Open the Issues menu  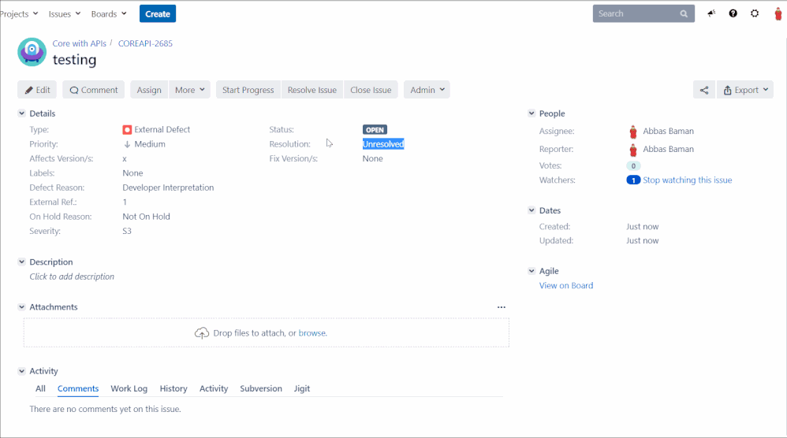pos(64,14)
